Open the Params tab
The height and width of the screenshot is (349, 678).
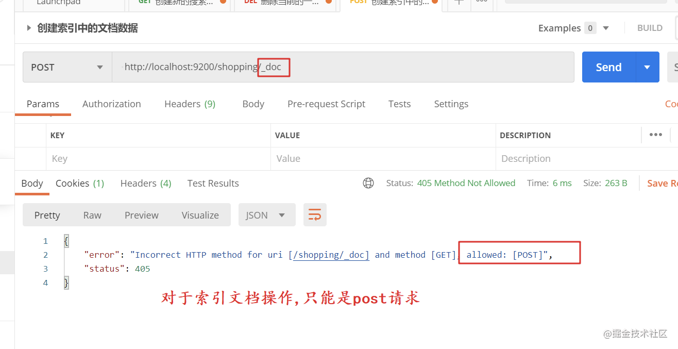(43, 104)
